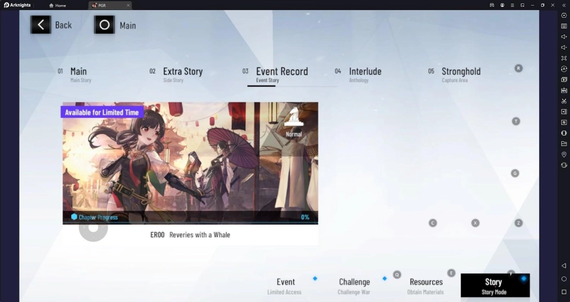Screen dimensions: 570x302
Task: Select the Interlude anthology tab
Action: coord(365,75)
